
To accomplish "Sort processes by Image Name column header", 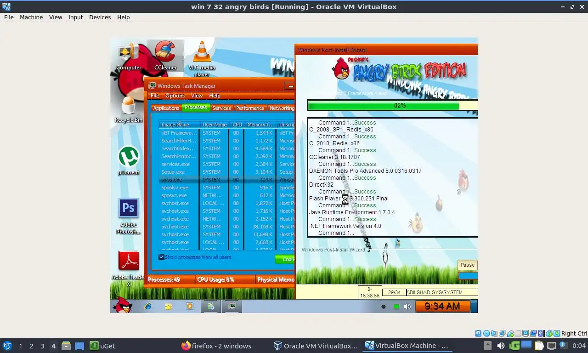I will pyautogui.click(x=180, y=125).
